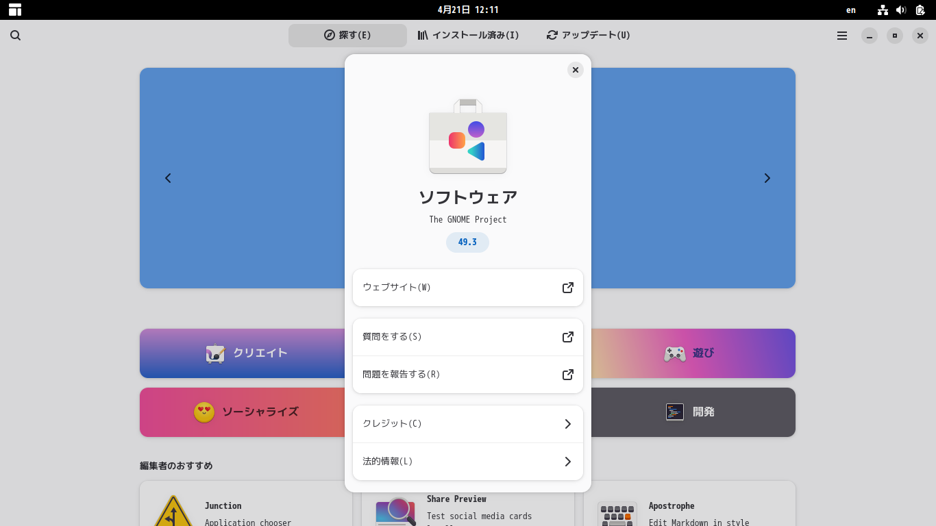Click The GNOME Project developer name

[468, 220]
